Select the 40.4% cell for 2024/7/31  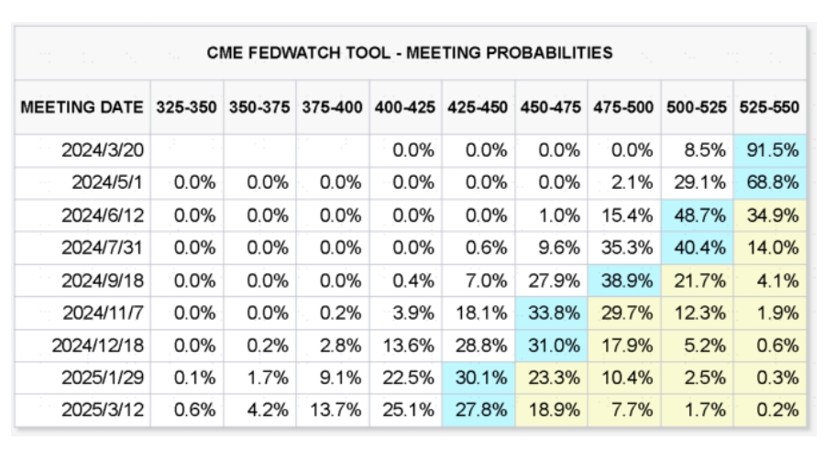(x=698, y=247)
